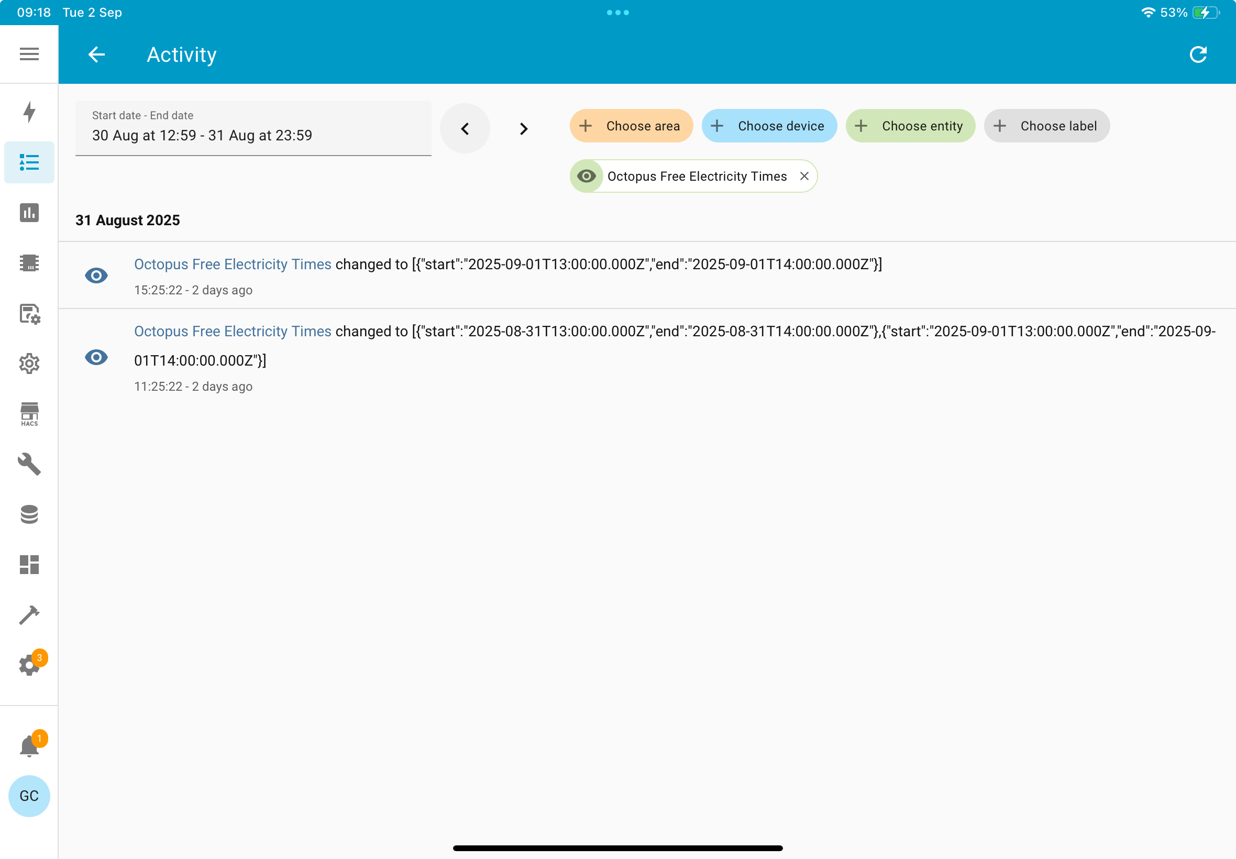This screenshot has width=1236, height=859.
Task: Open the dashboard tiles sidebar icon
Action: click(x=29, y=565)
